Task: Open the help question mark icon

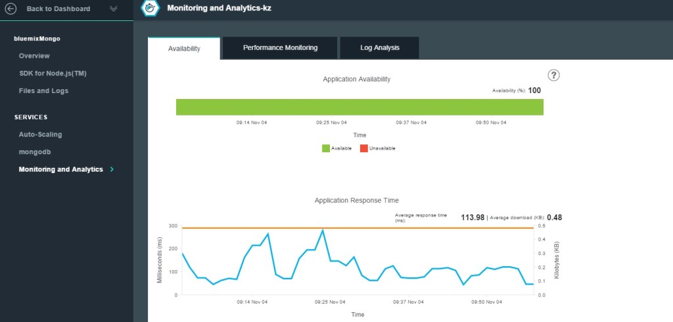Action: 553,75
